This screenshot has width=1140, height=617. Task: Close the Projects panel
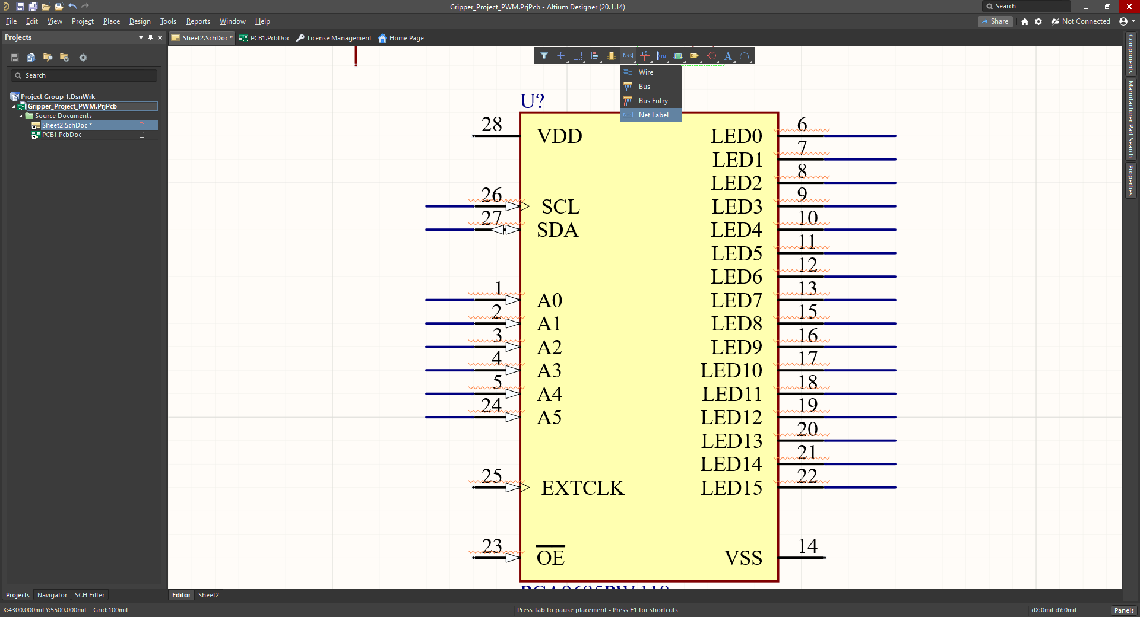(x=160, y=37)
